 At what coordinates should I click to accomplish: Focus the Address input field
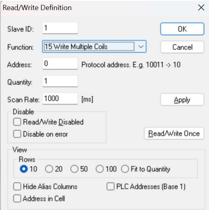(x=60, y=64)
